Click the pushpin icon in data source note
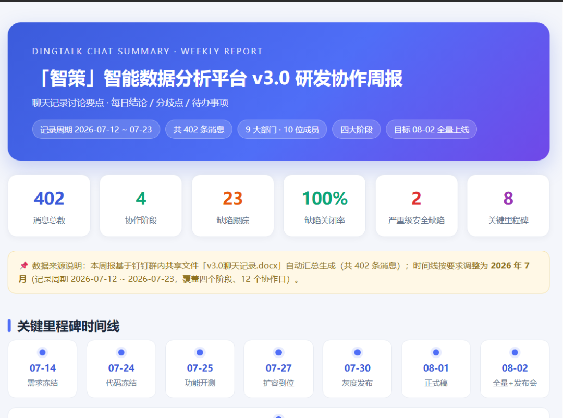Screen dimensions: 563x418 [23, 266]
